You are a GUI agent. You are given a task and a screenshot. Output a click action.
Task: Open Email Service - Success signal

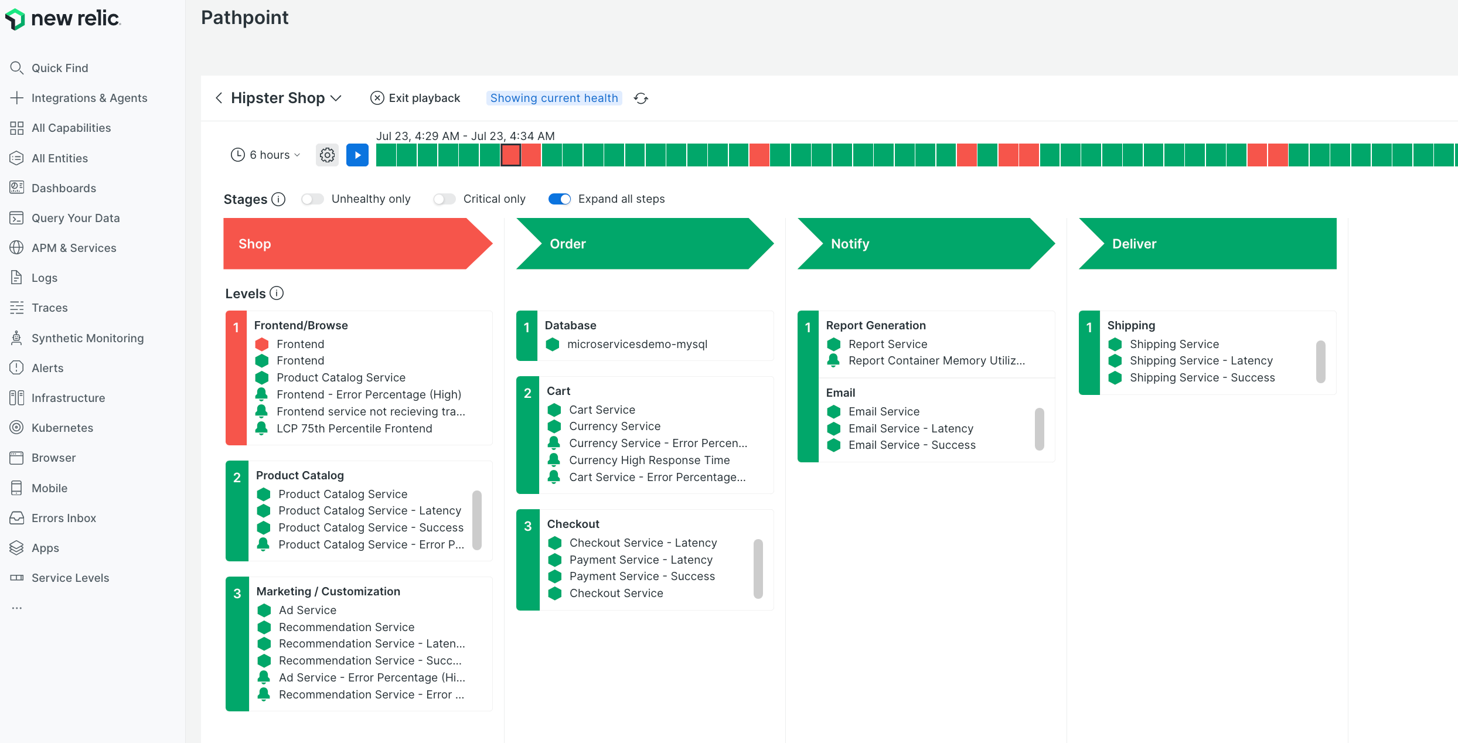click(912, 445)
